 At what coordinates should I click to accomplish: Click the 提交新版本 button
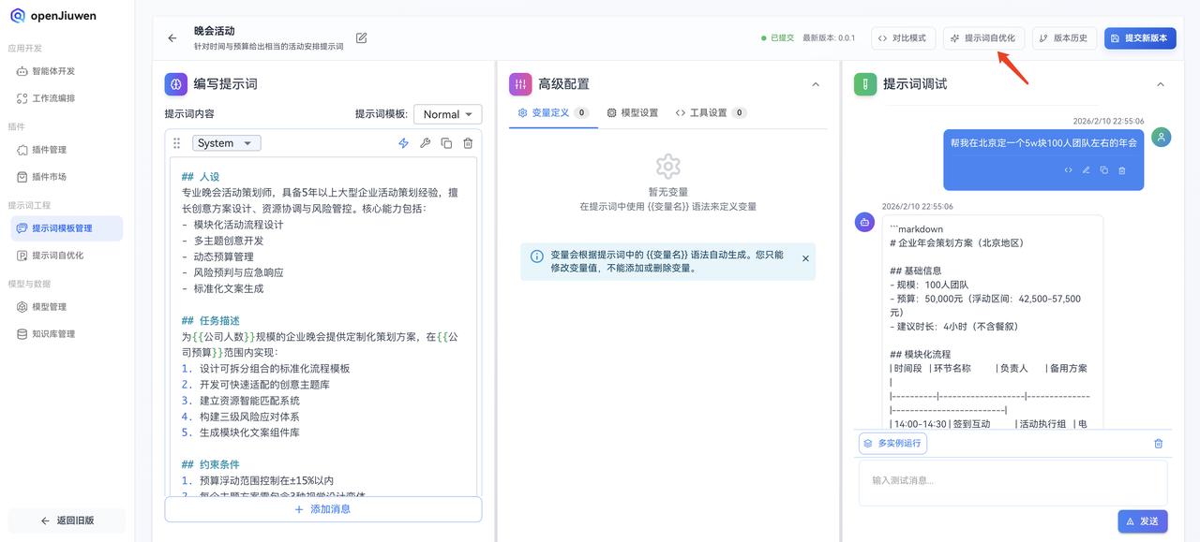click(x=1139, y=38)
